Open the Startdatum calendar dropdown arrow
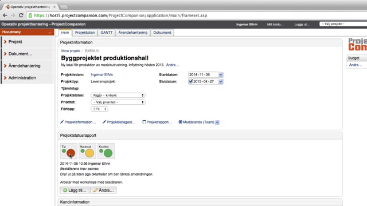Viewport: 367px width, 206px height. (x=221, y=75)
